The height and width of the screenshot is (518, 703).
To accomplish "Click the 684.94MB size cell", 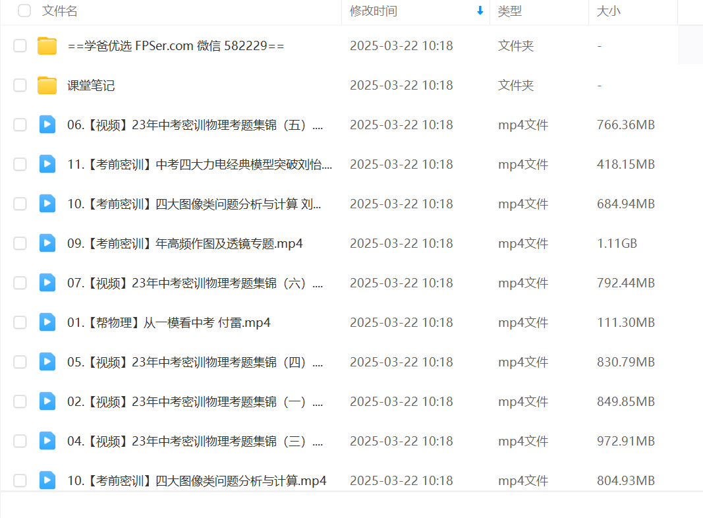I will [626, 204].
